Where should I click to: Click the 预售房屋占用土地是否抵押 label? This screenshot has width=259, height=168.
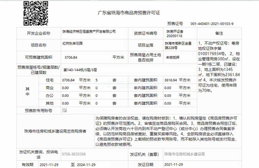pyautogui.click(x=146, y=57)
